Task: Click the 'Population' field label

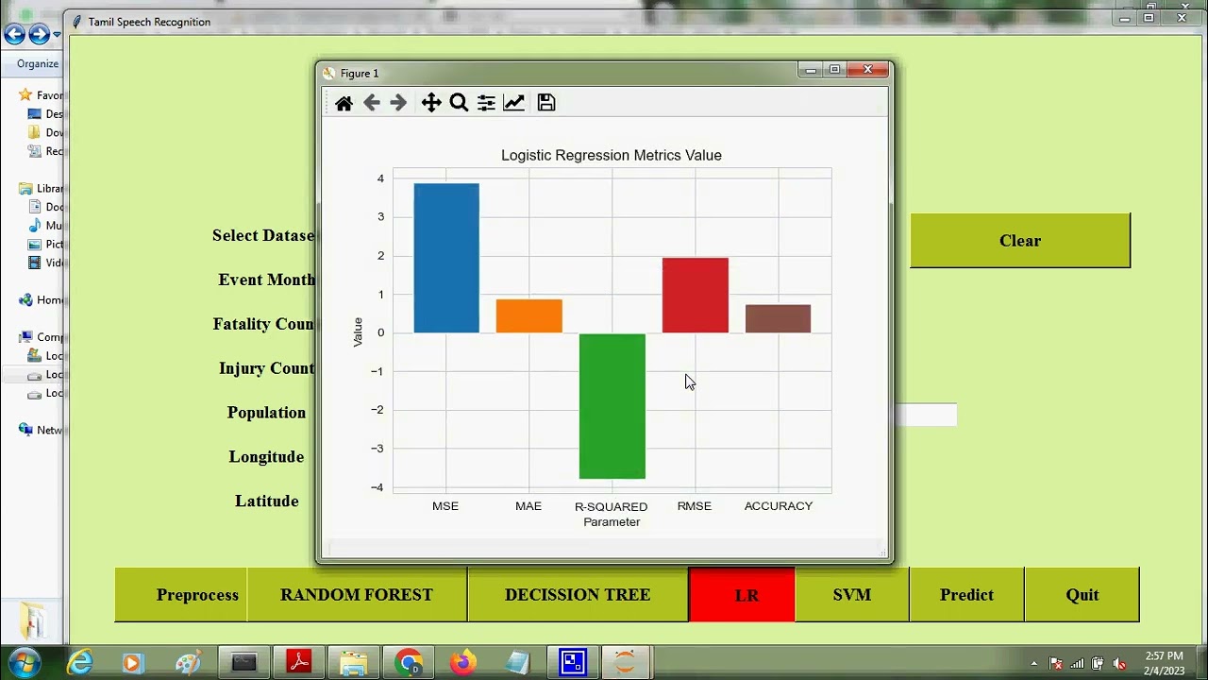Action: point(266,413)
